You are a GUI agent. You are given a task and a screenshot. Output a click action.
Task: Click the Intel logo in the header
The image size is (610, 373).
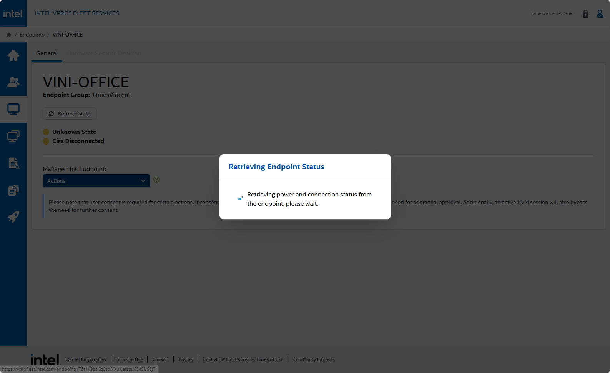pos(13,13)
